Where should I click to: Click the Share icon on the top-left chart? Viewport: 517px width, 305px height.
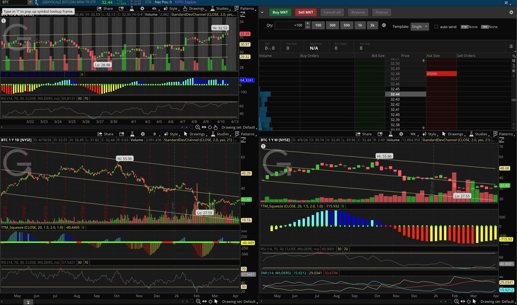[105, 8]
